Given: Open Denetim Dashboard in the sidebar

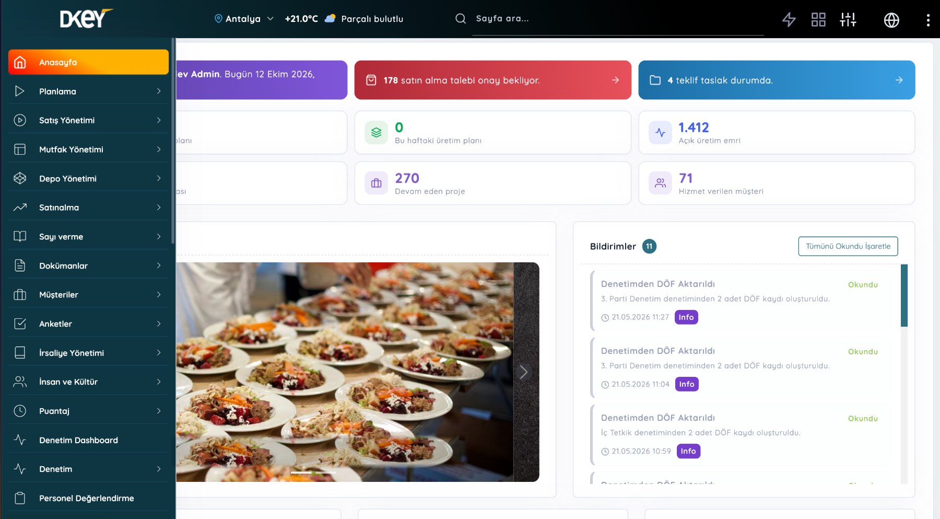Looking at the screenshot, I should [88, 440].
